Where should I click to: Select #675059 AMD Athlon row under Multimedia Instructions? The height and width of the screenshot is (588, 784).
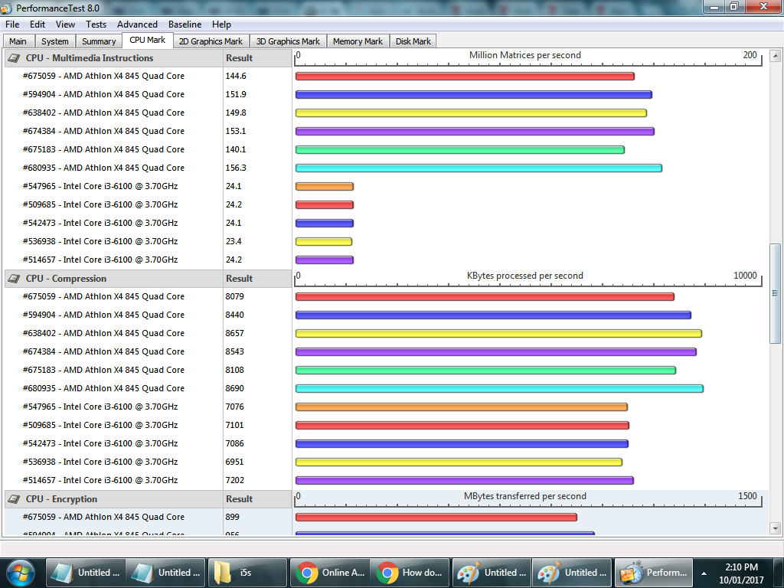pyautogui.click(x=103, y=76)
